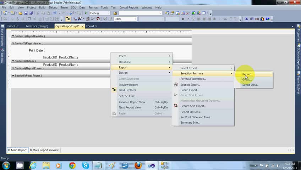Click the Save All icon
Viewport: 301px width, 170px height.
coord(31,13)
